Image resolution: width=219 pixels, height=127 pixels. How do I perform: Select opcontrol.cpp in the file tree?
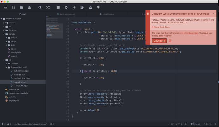20,82
